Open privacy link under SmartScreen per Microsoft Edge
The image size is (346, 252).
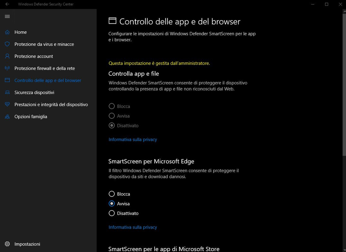pos(132,227)
